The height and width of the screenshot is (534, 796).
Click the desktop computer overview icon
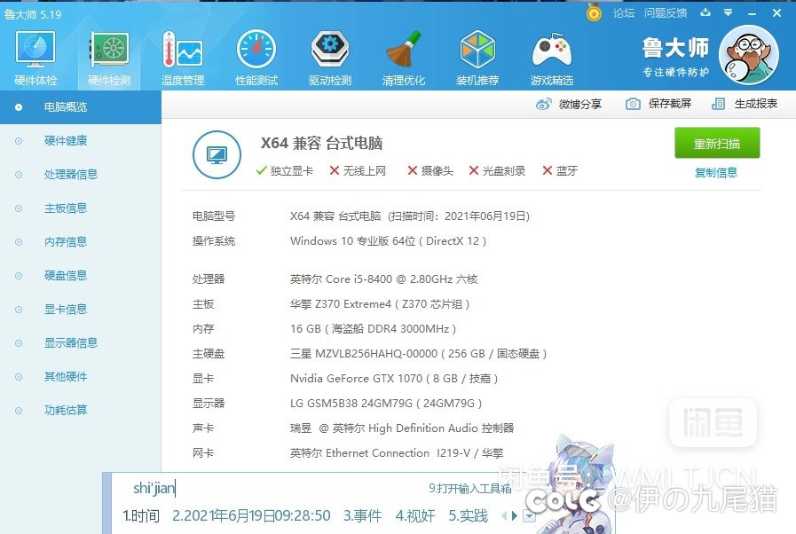click(217, 155)
